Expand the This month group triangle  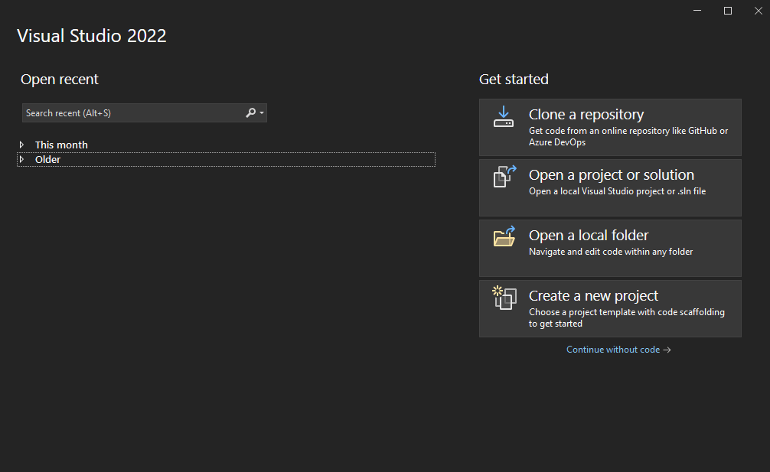pos(22,145)
